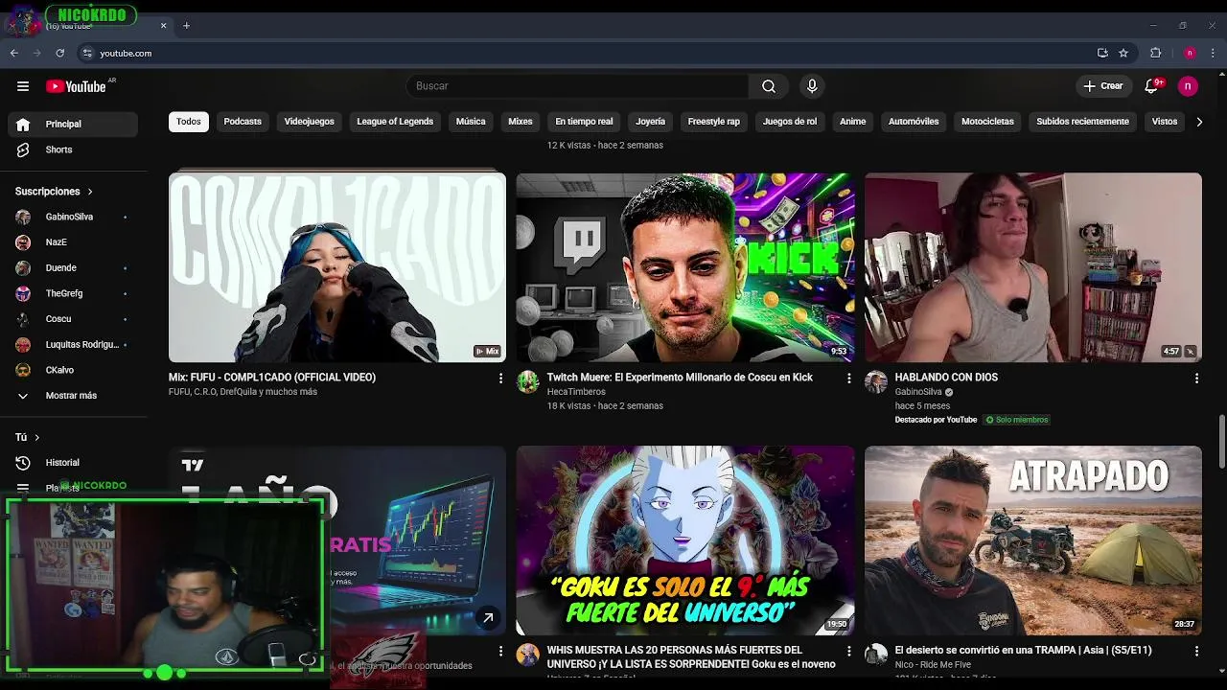This screenshot has height=690, width=1227.
Task: Bookmark this page with the star icon
Action: click(x=1123, y=54)
